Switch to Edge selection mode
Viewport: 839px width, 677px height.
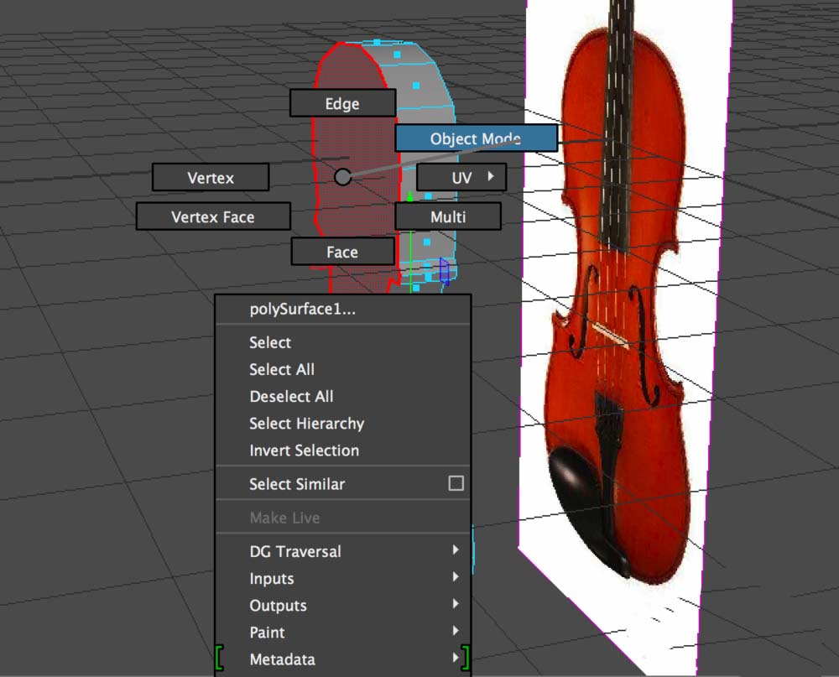[x=342, y=102]
